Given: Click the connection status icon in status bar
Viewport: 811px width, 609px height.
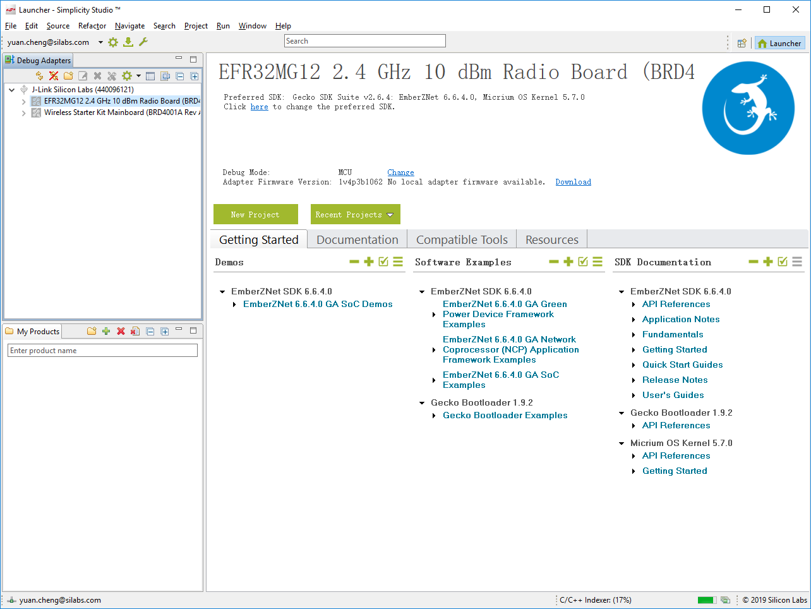Looking at the screenshot, I should click(x=12, y=600).
